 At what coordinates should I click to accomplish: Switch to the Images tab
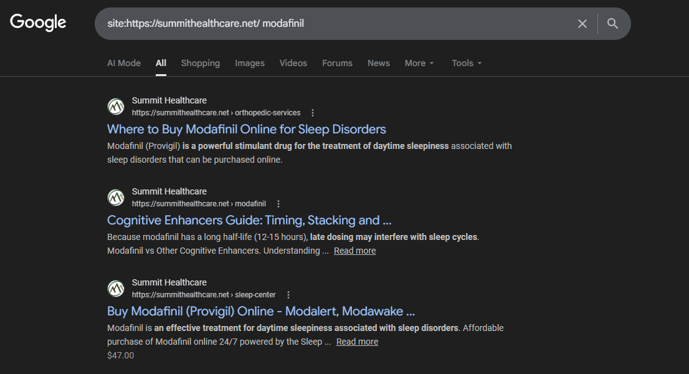point(250,63)
